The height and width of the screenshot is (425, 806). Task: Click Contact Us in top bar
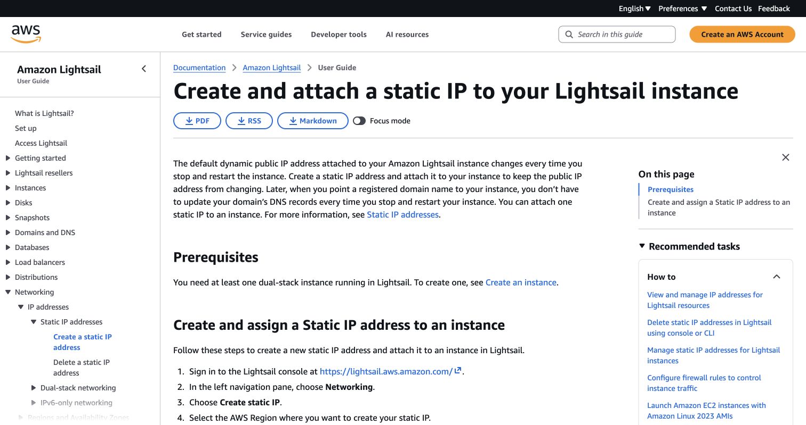coord(733,9)
